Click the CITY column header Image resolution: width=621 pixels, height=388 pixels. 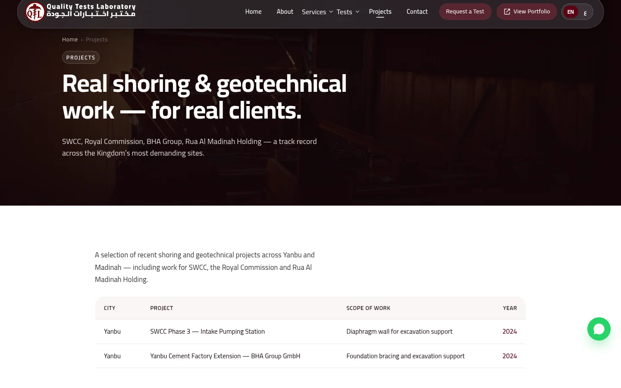110,308
